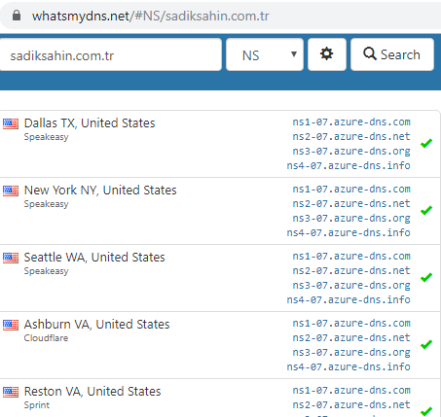Click the US flag beside Seattle WA

pyautogui.click(x=11, y=258)
